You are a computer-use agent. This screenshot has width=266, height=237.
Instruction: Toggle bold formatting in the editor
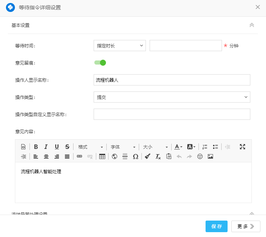click(x=36, y=147)
